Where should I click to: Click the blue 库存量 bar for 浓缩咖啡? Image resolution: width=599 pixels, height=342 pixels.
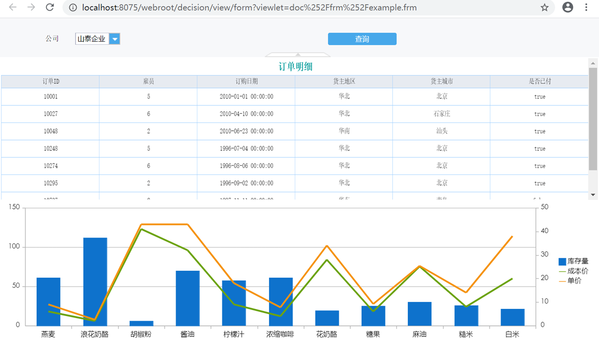[x=281, y=301]
